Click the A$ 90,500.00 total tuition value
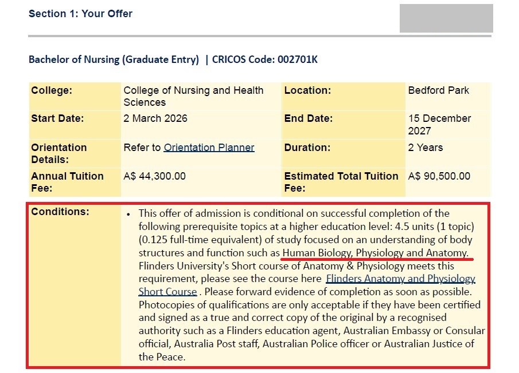Screen dimensions: 519x373 point(439,176)
